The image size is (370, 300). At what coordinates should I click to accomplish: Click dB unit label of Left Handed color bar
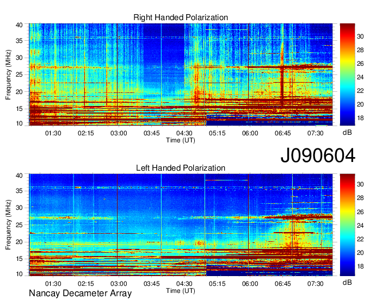coord(347,282)
